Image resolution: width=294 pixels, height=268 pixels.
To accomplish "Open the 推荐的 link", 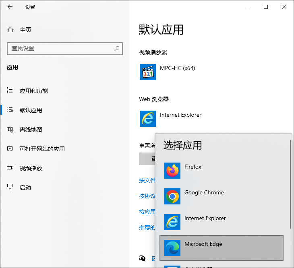I will (x=147, y=227).
